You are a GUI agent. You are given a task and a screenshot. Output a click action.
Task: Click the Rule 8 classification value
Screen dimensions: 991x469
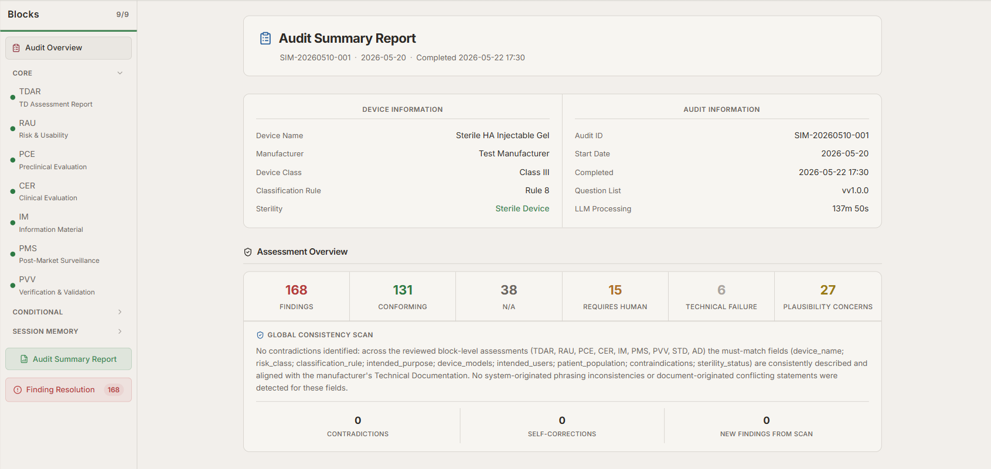coord(537,191)
